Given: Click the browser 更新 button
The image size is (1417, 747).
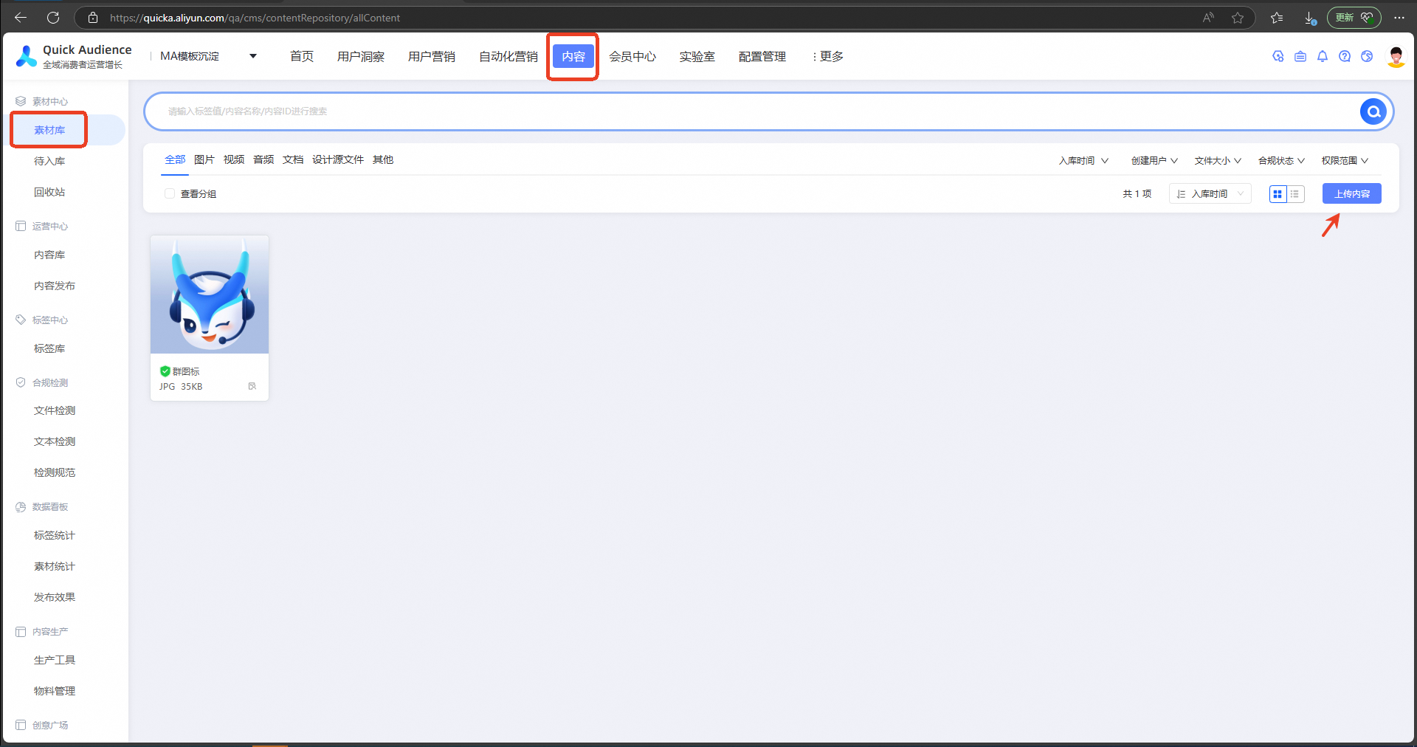Looking at the screenshot, I should 1354,18.
